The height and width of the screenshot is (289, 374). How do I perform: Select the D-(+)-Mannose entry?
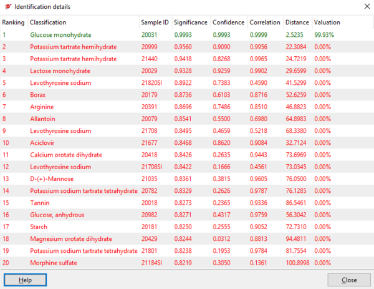[x=187, y=179]
